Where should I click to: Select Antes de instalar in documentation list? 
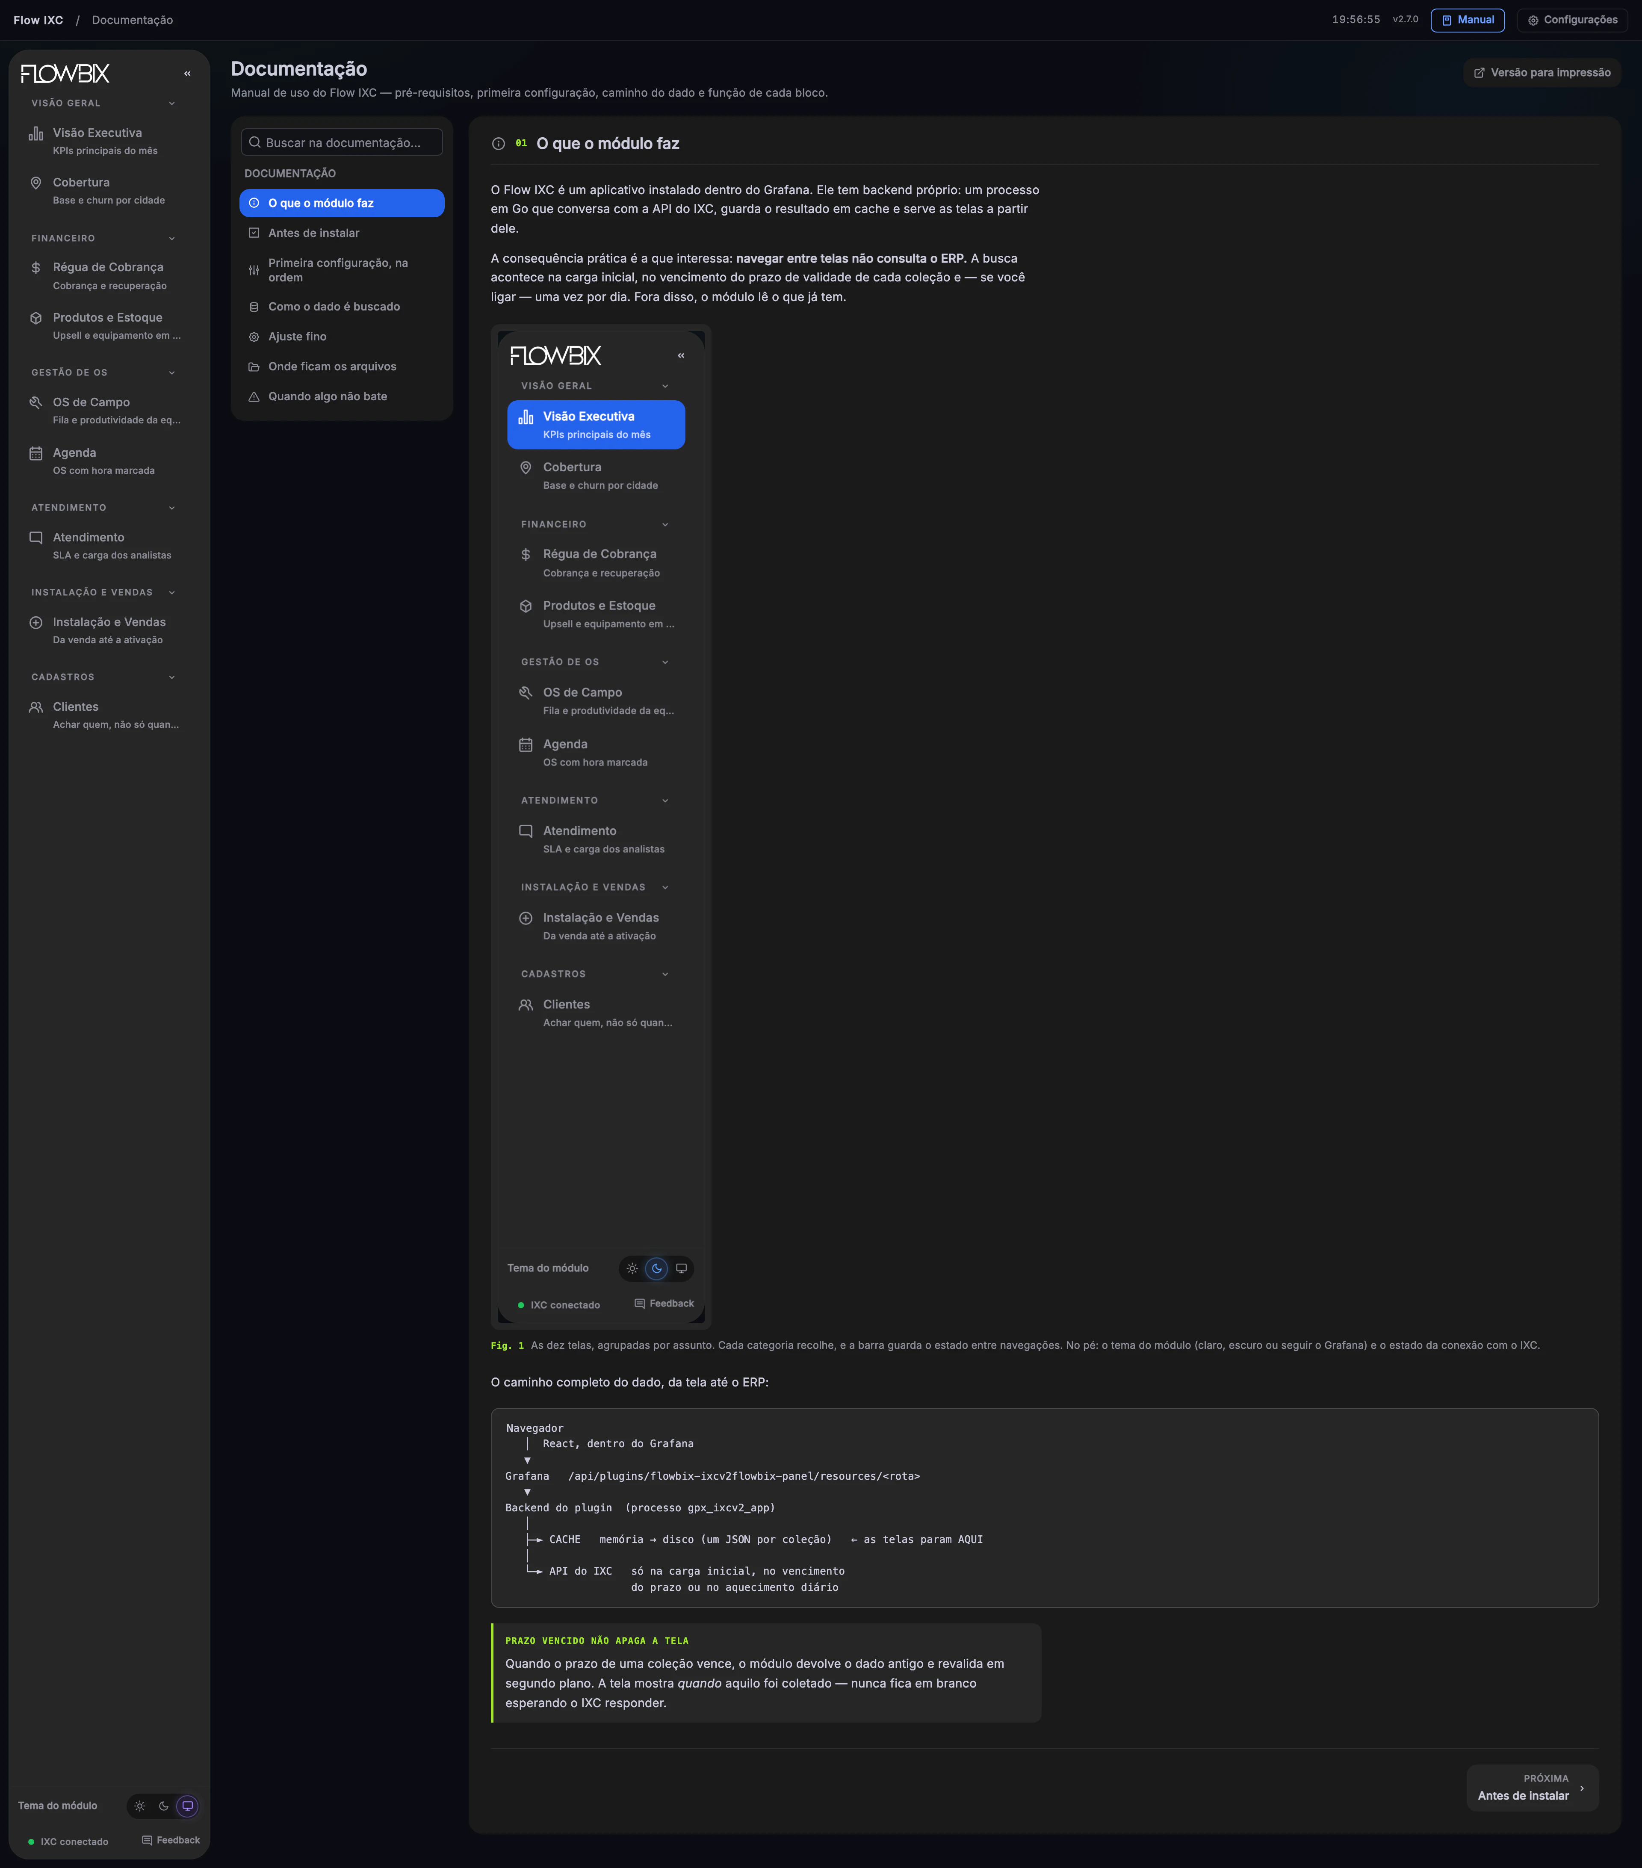(x=342, y=233)
